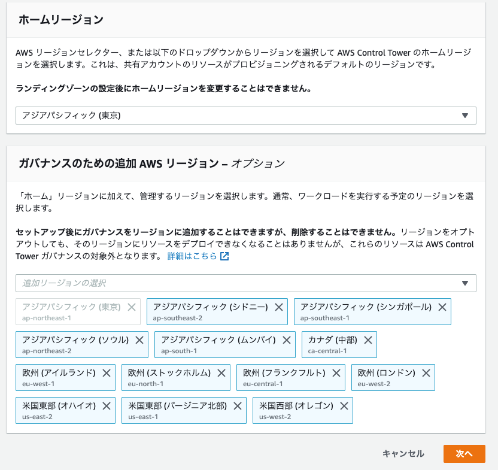Click the ap-southeast-2 region code text
Screen dimensions: 498x470
178,318
